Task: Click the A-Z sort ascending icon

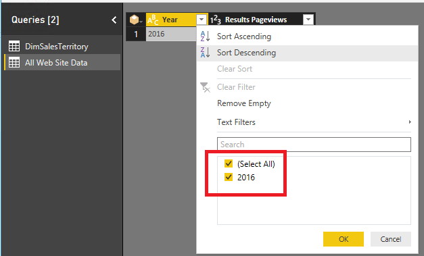Action: coord(205,36)
